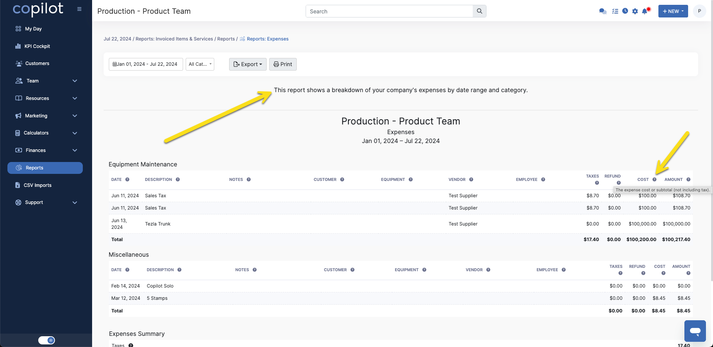
Task: Click the Taxes help icon in Expenses Summary
Action: tap(131, 346)
